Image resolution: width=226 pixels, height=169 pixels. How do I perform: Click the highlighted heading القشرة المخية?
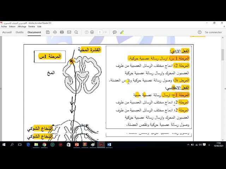pos(89,50)
